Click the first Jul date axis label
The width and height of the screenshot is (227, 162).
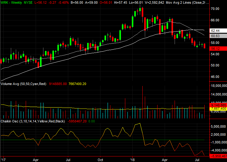tap(68, 160)
